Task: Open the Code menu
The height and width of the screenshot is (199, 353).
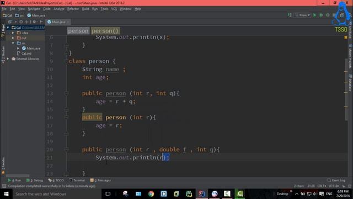Action: click(x=46, y=9)
